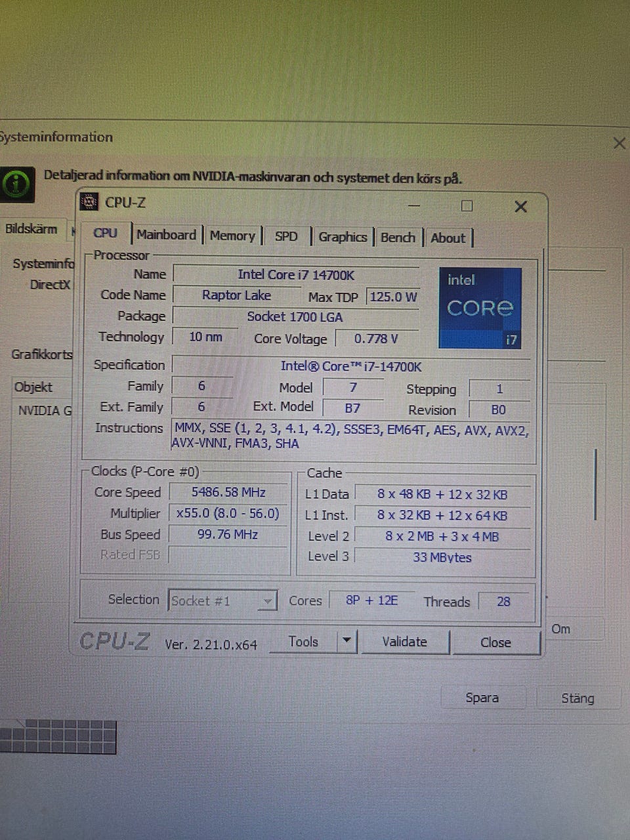Select the CPU tab

point(105,233)
